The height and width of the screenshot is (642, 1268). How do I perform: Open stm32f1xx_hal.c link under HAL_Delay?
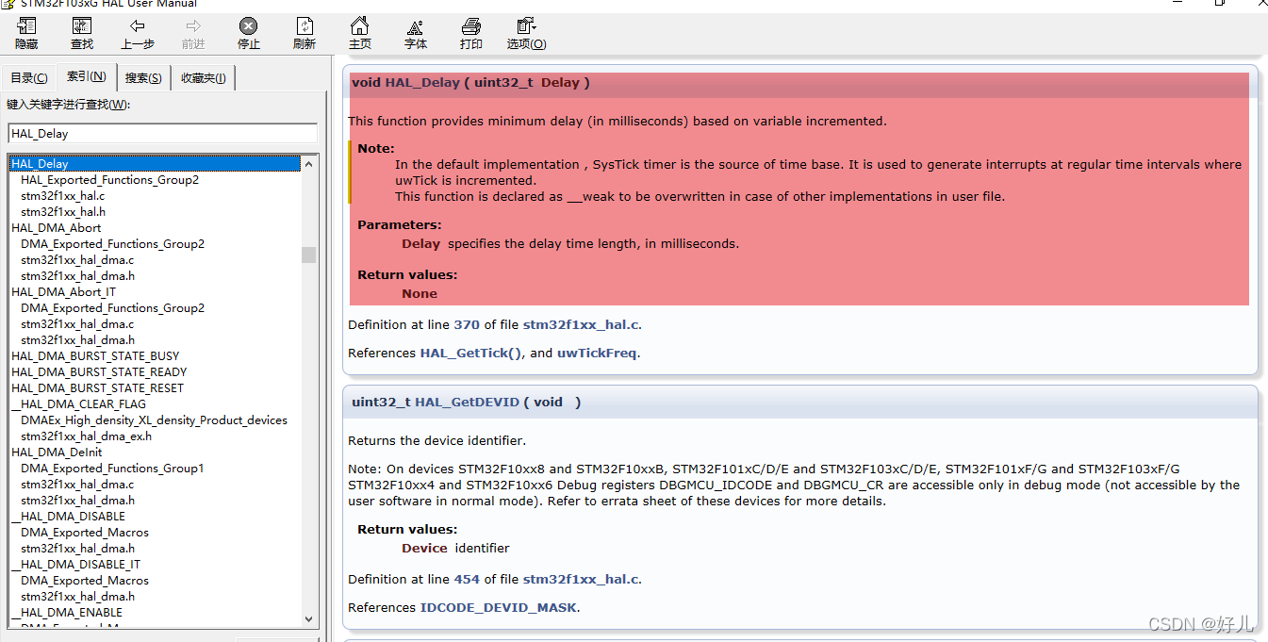click(x=581, y=324)
